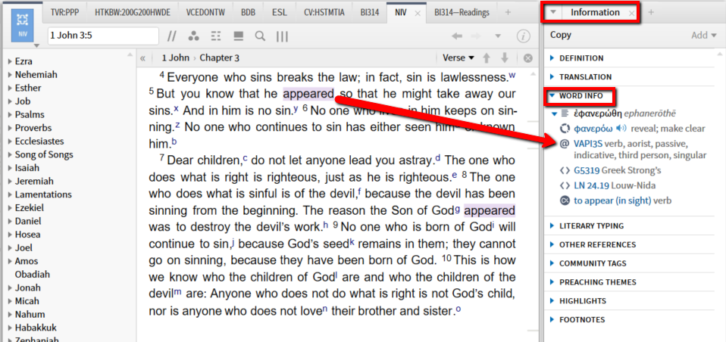The height and width of the screenshot is (342, 726).
Task: Collapse the contents pane with double chevron
Action: (142, 58)
